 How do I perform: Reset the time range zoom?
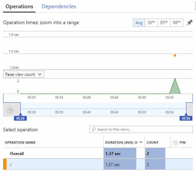10,110
